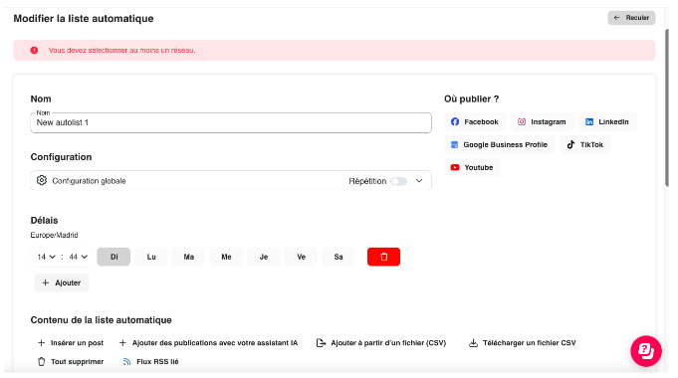Click Ajouter des publications avec votre assistant IA
Image resolution: width=678 pixels, height=378 pixels.
tap(208, 342)
